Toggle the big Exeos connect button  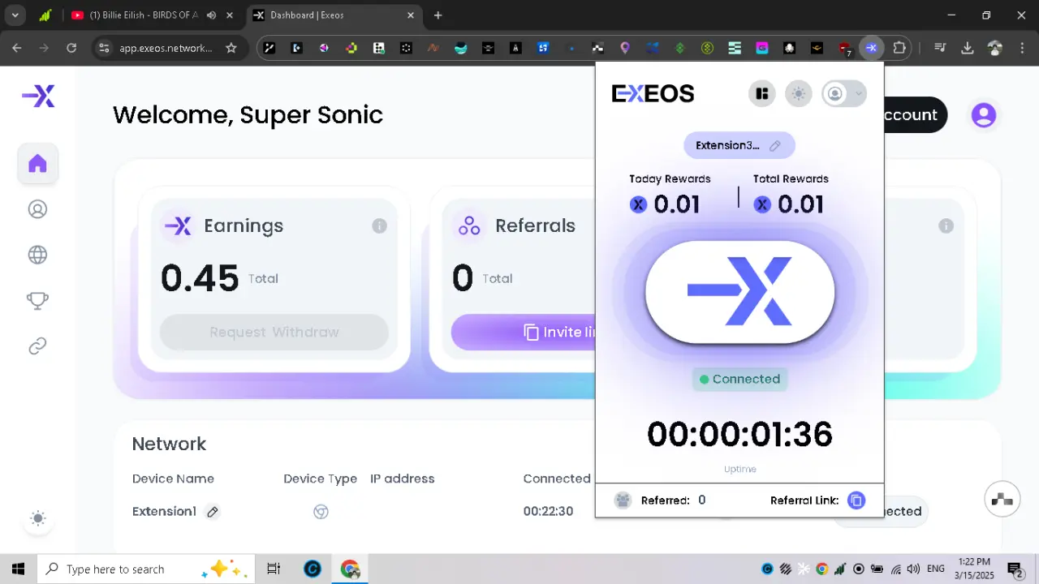tap(739, 292)
